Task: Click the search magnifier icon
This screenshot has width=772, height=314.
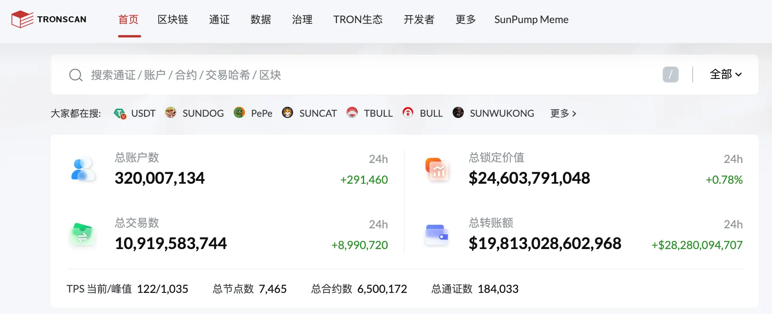Action: [75, 75]
